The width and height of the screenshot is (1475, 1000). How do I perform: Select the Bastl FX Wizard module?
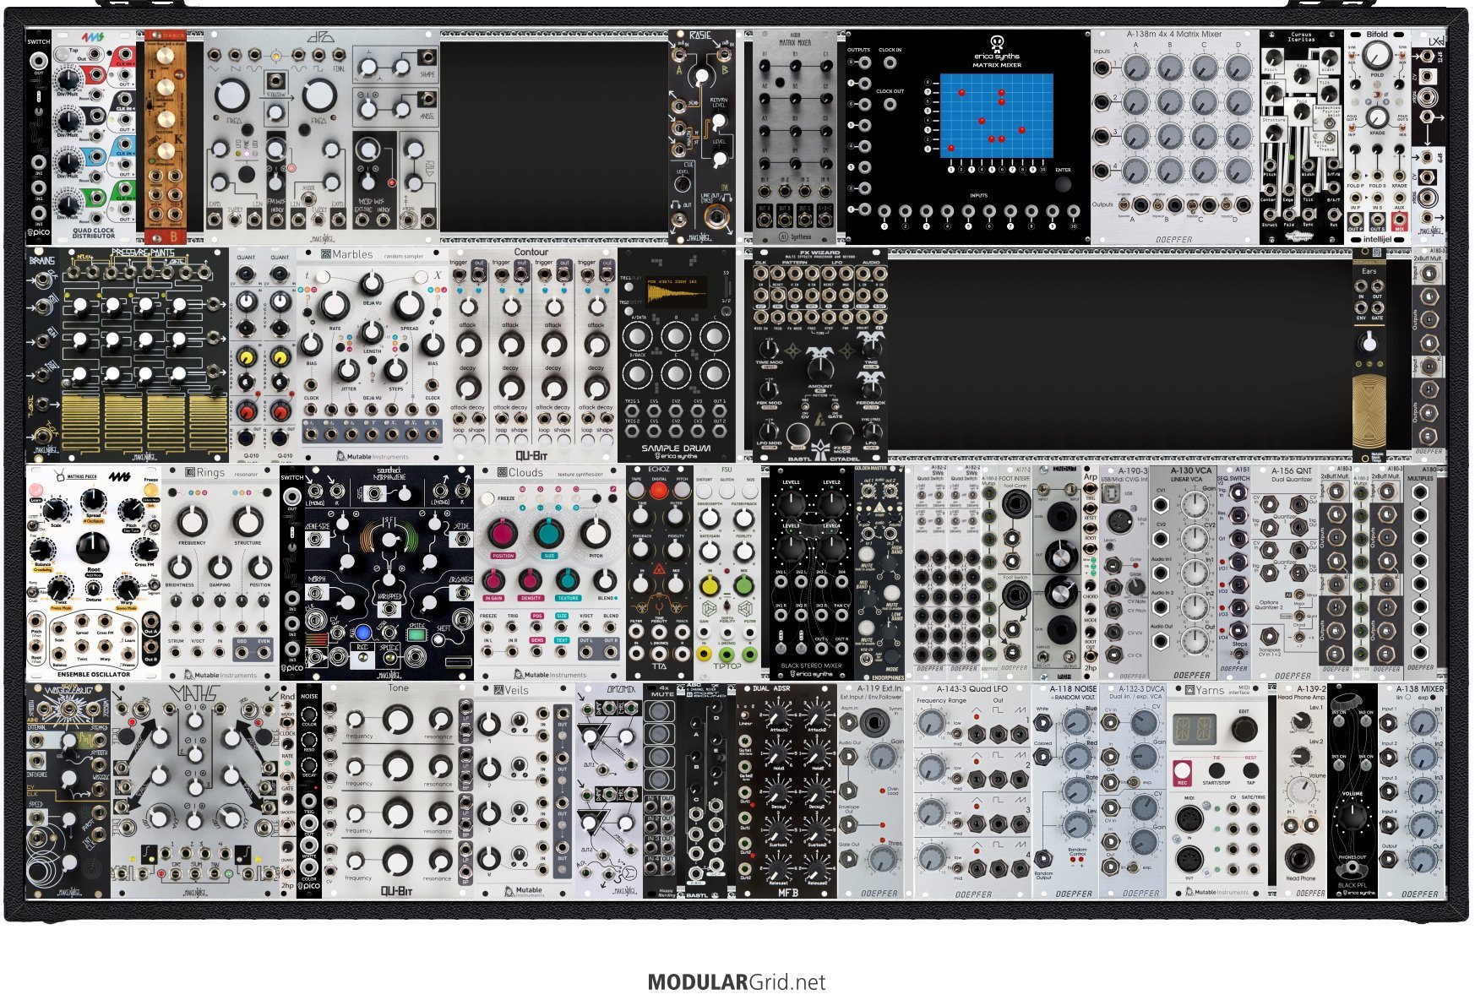819,355
